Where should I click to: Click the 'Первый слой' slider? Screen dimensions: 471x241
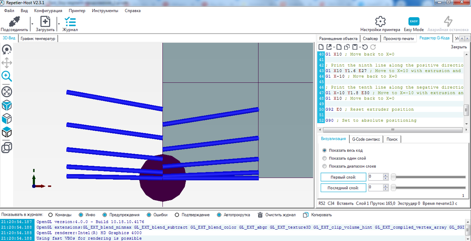pyautogui.click(x=429, y=177)
